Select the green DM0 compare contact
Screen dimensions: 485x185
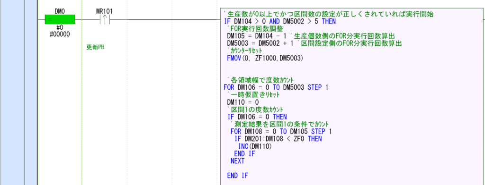click(60, 19)
